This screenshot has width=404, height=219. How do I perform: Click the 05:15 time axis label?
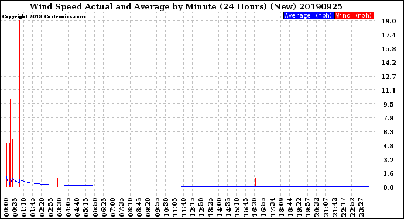(86, 207)
